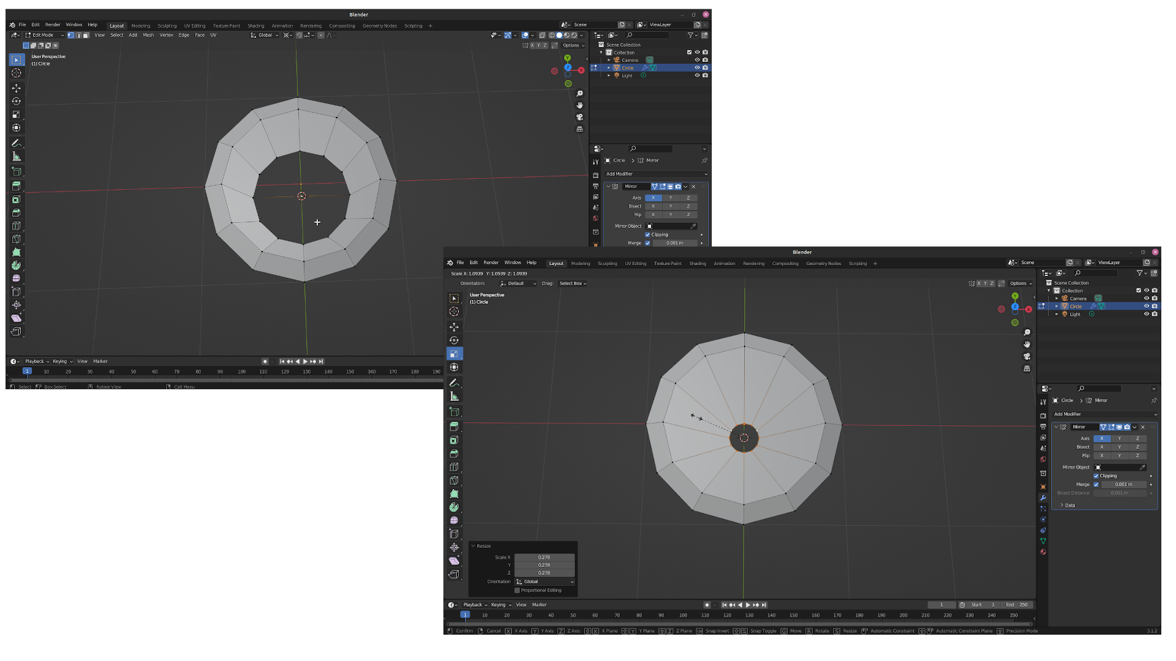
Task: Toggle Clipping checkbox in back window Mirror modifier
Action: [x=647, y=234]
